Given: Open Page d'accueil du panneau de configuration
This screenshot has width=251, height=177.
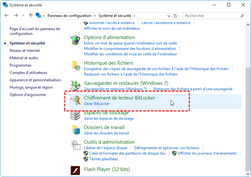Looking at the screenshot, I should point(35,31).
